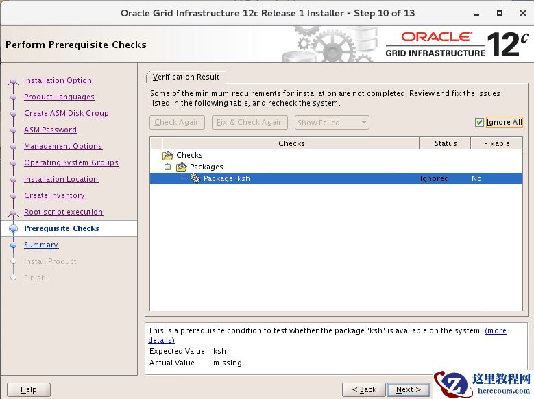The image size is (534, 399).
Task: Click the Fixable value No
Action: point(476,178)
